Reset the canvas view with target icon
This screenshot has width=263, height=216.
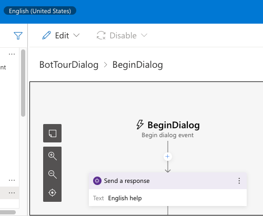click(53, 193)
